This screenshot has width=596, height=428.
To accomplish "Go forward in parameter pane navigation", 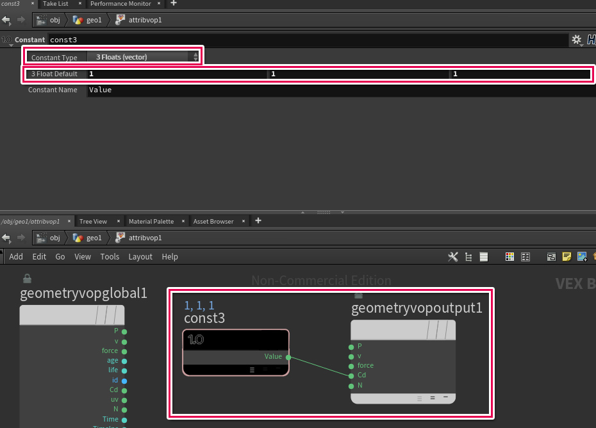I will pos(21,20).
